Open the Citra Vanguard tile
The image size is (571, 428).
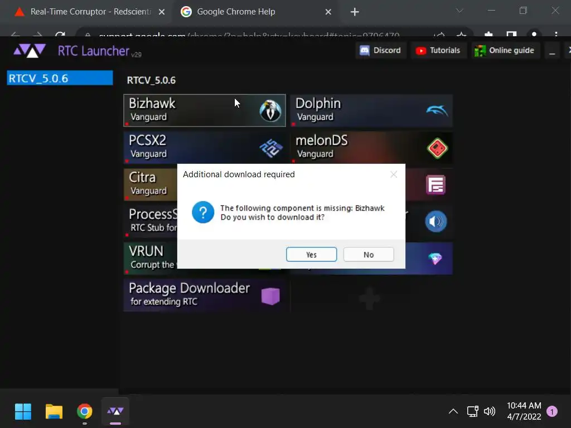click(x=151, y=184)
